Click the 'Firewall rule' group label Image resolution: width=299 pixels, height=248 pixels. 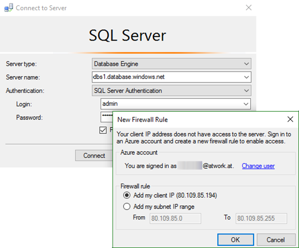click(135, 186)
